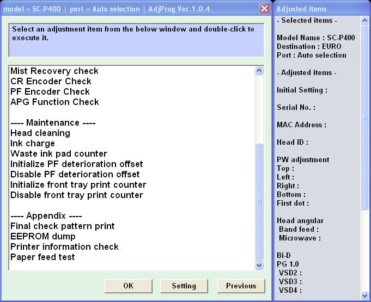Click the OK button
Image resolution: width=371 pixels, height=302 pixels.
(x=129, y=286)
